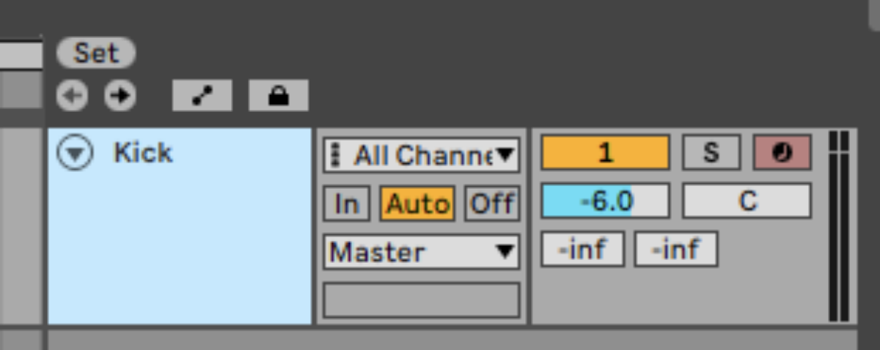Select the Kick track name

pos(143,153)
